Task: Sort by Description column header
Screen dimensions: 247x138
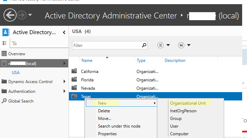Action: 175,60
